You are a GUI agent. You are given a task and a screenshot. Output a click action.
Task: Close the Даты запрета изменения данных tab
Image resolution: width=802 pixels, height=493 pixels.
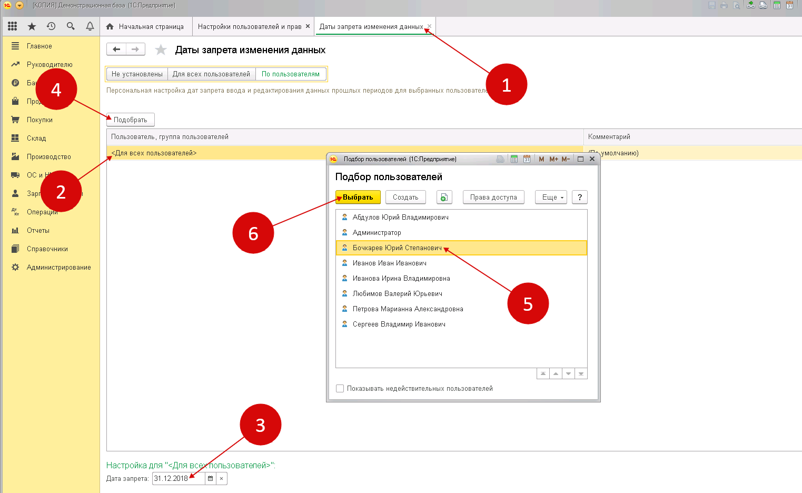pos(430,26)
